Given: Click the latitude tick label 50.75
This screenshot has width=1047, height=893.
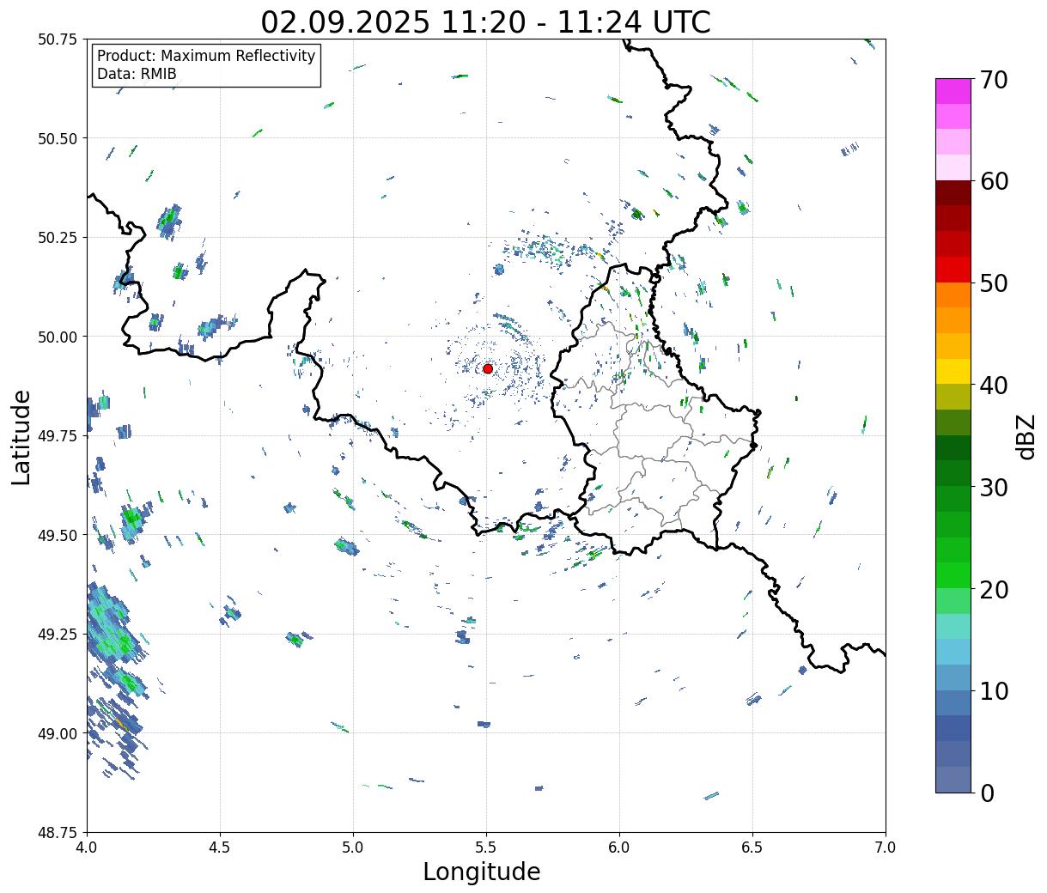Looking at the screenshot, I should click(58, 39).
